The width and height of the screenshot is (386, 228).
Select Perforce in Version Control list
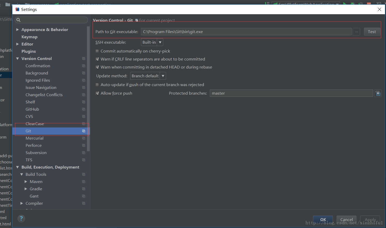coord(34,146)
